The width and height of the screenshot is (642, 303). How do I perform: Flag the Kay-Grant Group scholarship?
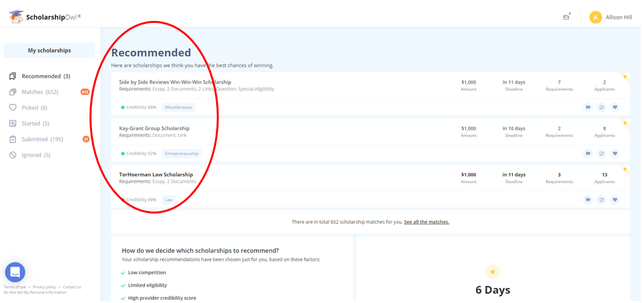[x=588, y=153]
